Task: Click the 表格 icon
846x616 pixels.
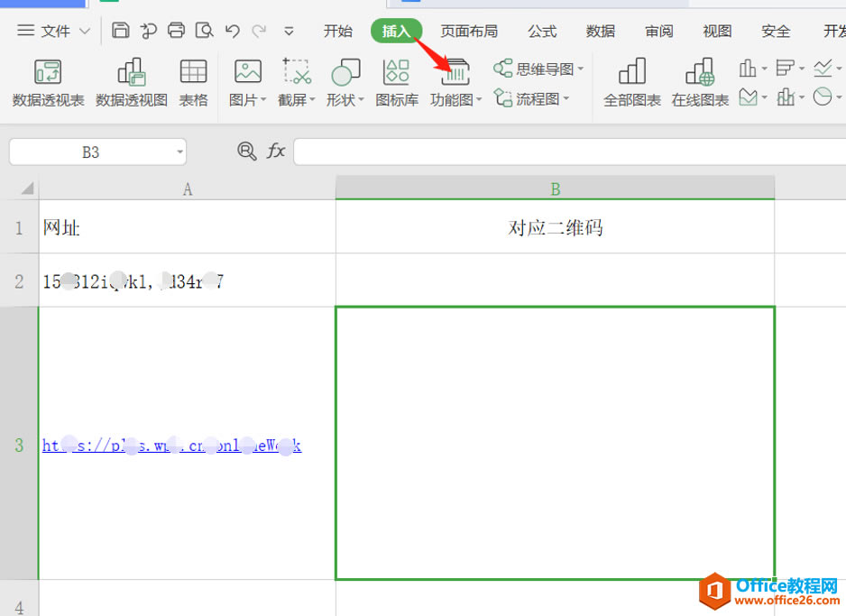Action: click(x=193, y=83)
